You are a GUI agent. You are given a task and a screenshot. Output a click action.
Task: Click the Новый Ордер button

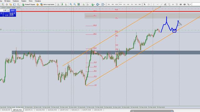tap(28, 4)
